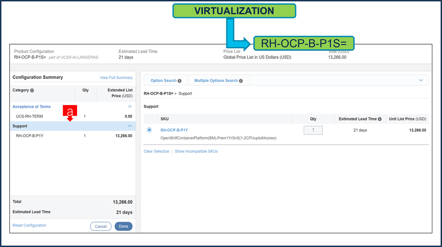Collapse the Acceptance of Terms section chevron
This screenshot has width=442, height=247.
point(130,106)
